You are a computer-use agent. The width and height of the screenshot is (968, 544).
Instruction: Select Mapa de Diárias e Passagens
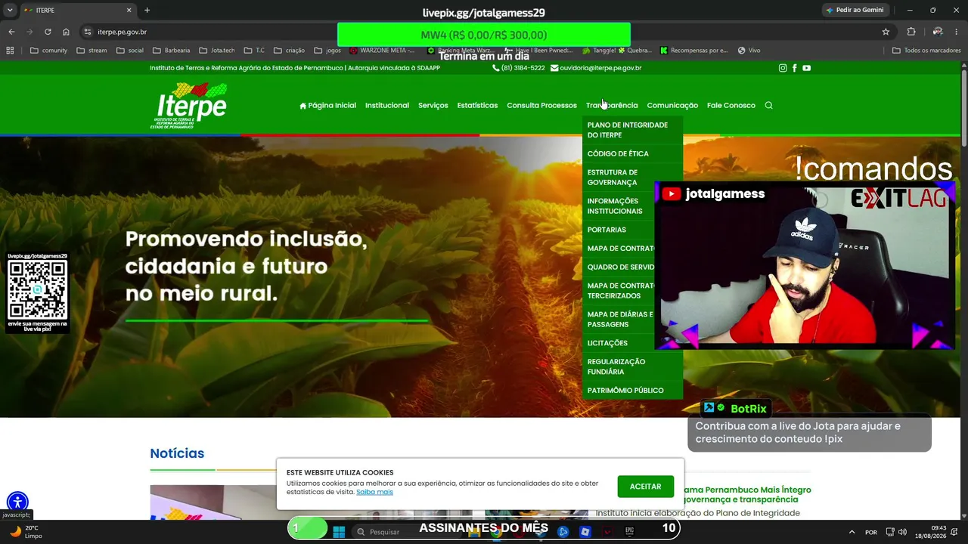pos(619,320)
